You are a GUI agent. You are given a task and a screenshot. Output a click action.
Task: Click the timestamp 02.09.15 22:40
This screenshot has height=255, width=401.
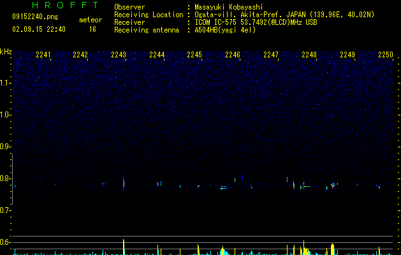tap(39, 29)
